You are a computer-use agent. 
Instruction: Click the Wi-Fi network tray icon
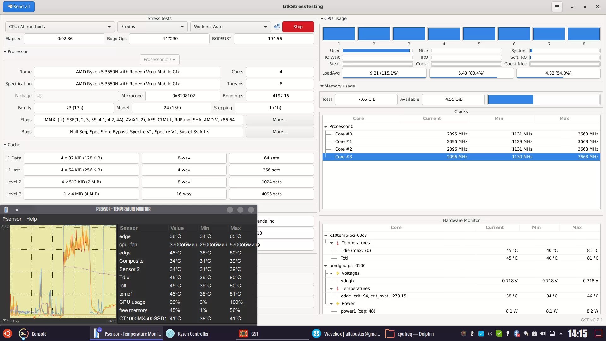pos(526,333)
